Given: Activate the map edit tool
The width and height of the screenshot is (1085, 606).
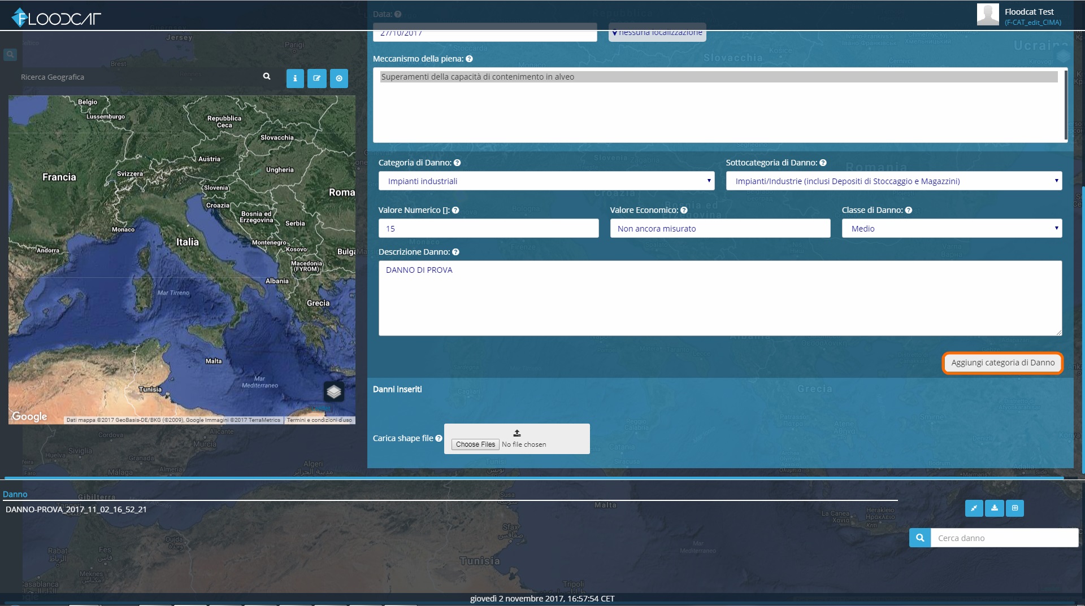Looking at the screenshot, I should point(317,79).
